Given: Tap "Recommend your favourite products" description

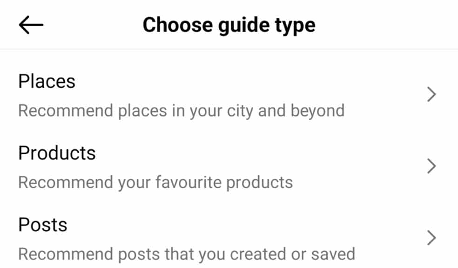Looking at the screenshot, I should pyautogui.click(x=155, y=182).
